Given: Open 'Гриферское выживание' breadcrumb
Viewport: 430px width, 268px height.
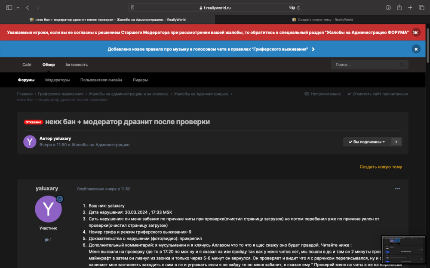Looking at the screenshot, I should coord(61,94).
